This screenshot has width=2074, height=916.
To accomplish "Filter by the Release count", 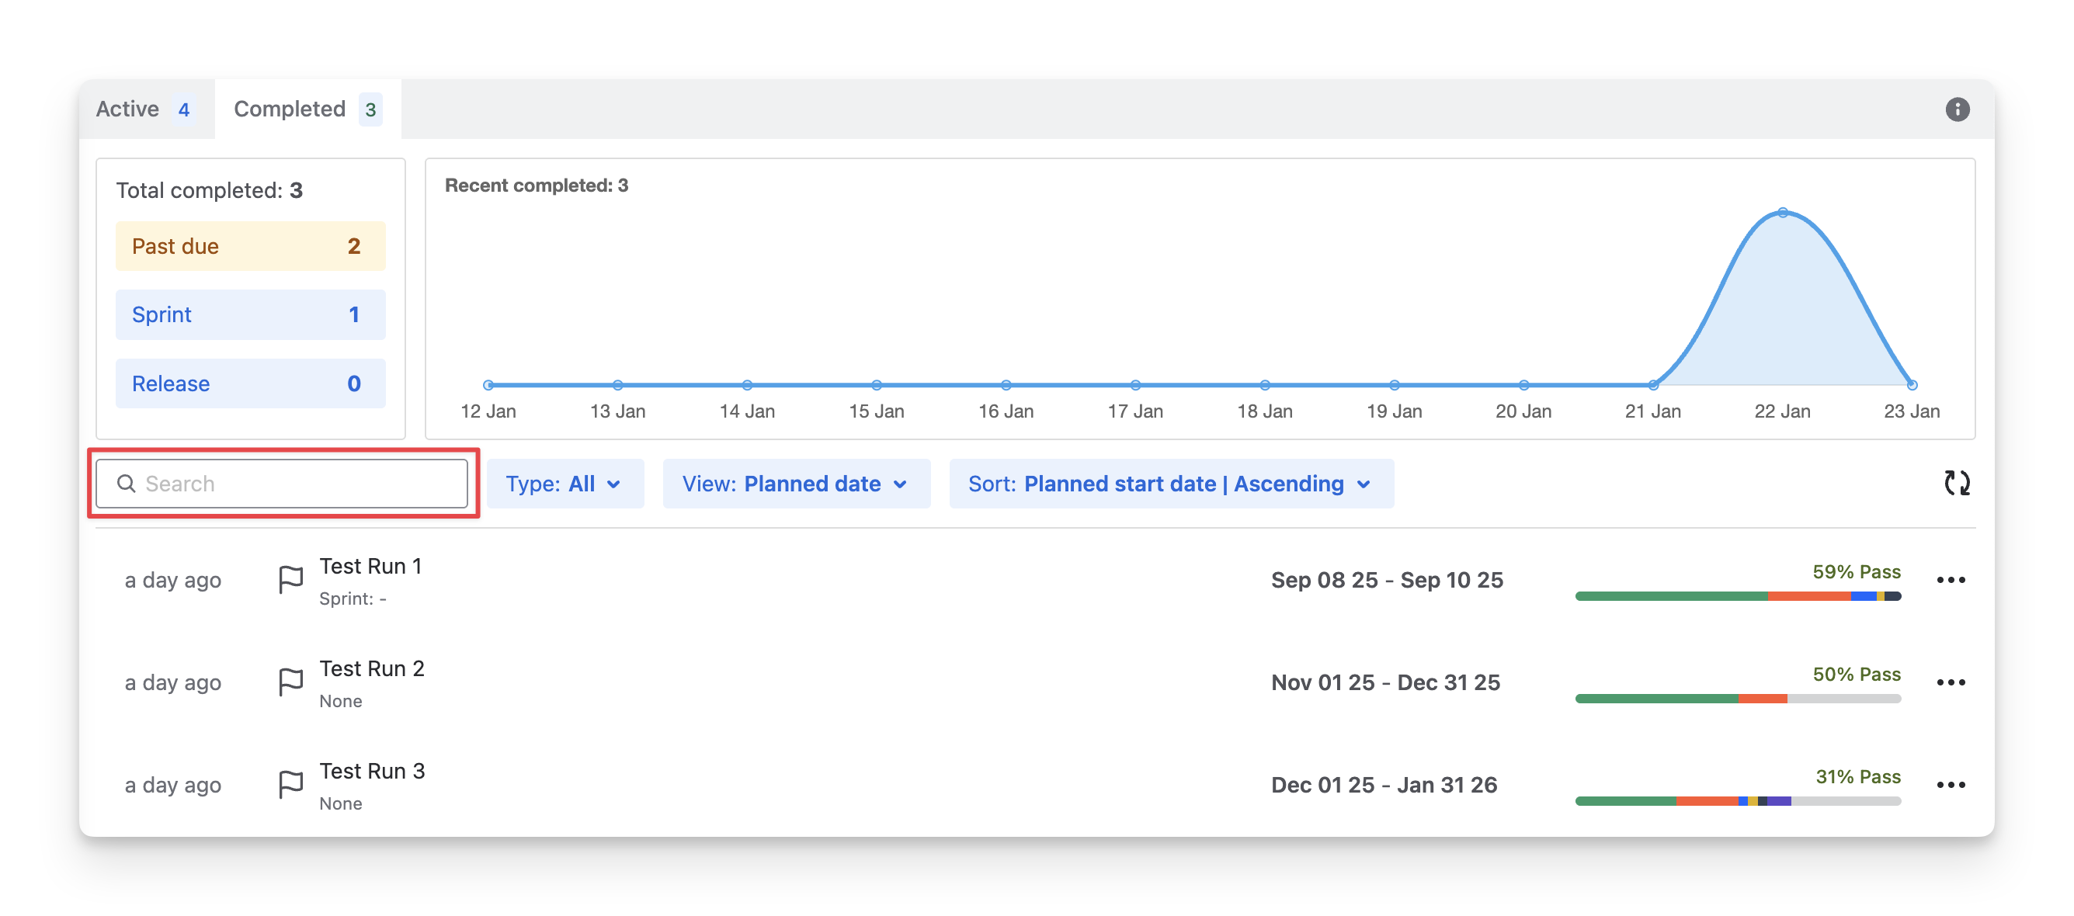I will (250, 384).
